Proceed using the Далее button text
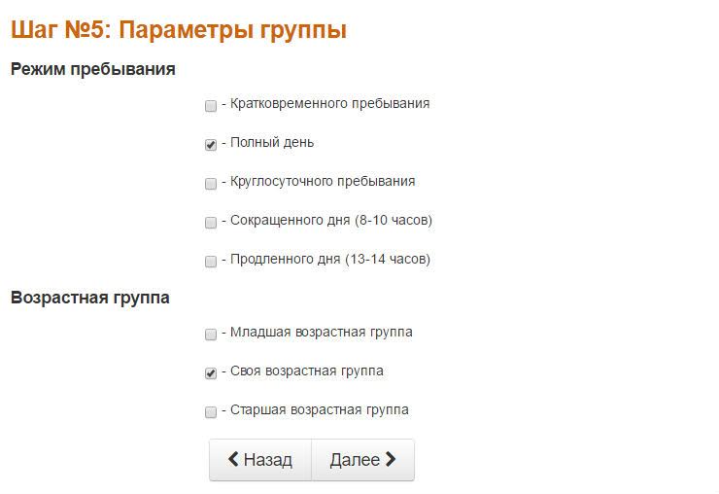 pyautogui.click(x=355, y=460)
